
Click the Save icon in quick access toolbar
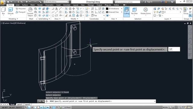pos(15,2)
